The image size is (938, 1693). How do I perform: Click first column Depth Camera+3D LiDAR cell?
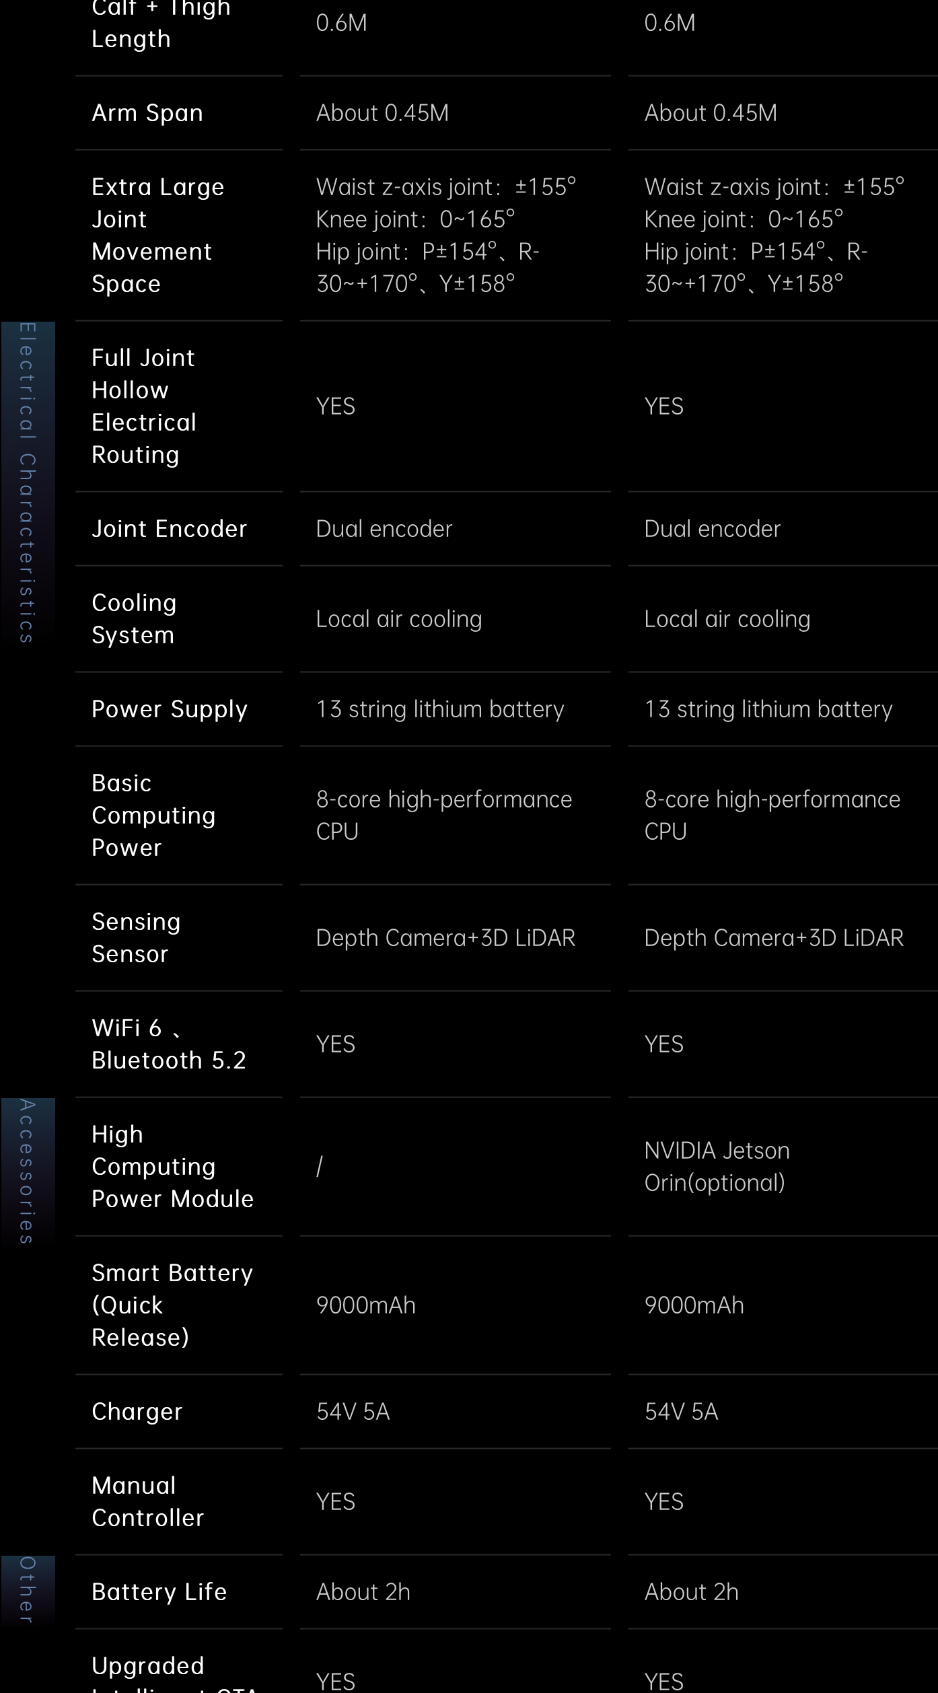[x=446, y=937]
